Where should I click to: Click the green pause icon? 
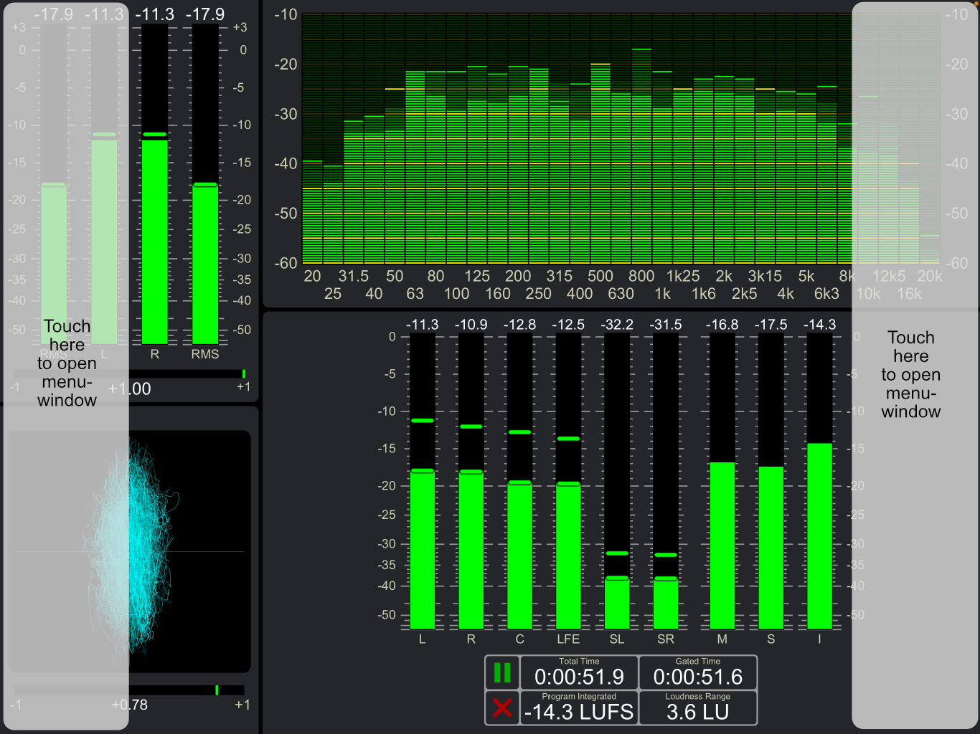click(502, 673)
